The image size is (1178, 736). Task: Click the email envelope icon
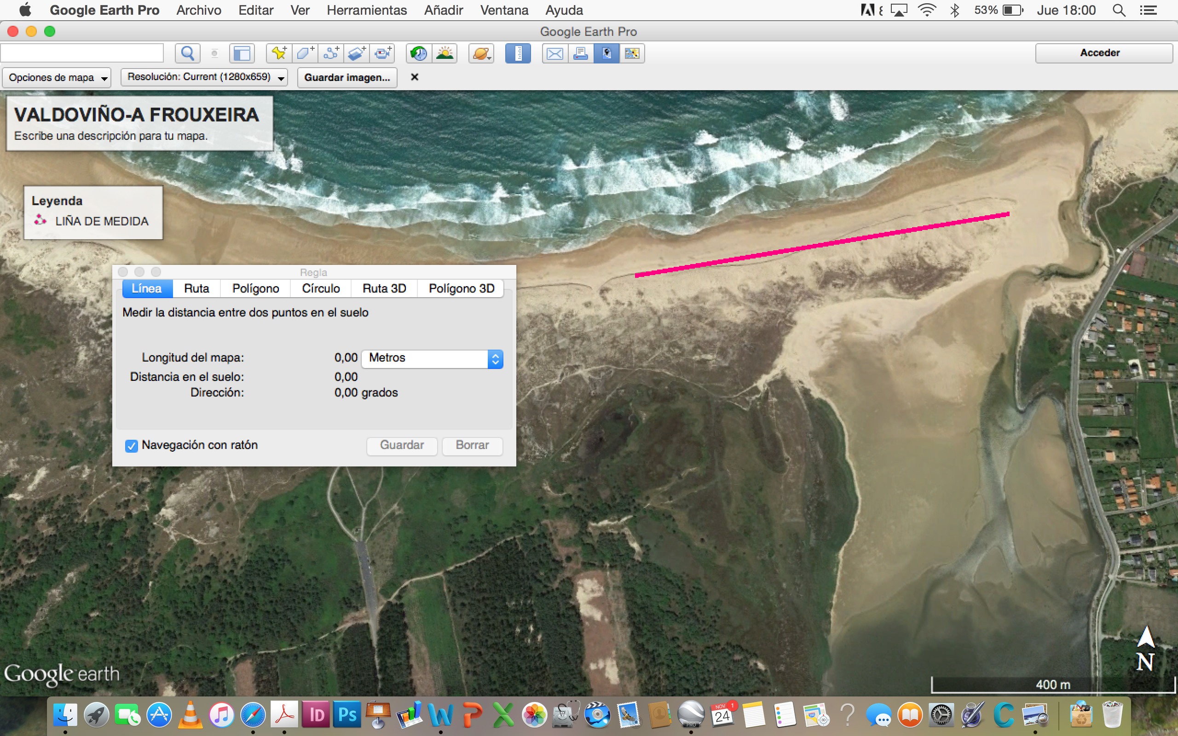point(554,53)
